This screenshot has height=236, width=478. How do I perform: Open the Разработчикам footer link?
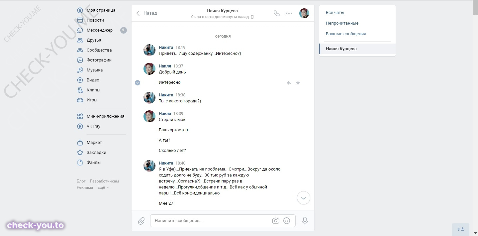coord(104,181)
